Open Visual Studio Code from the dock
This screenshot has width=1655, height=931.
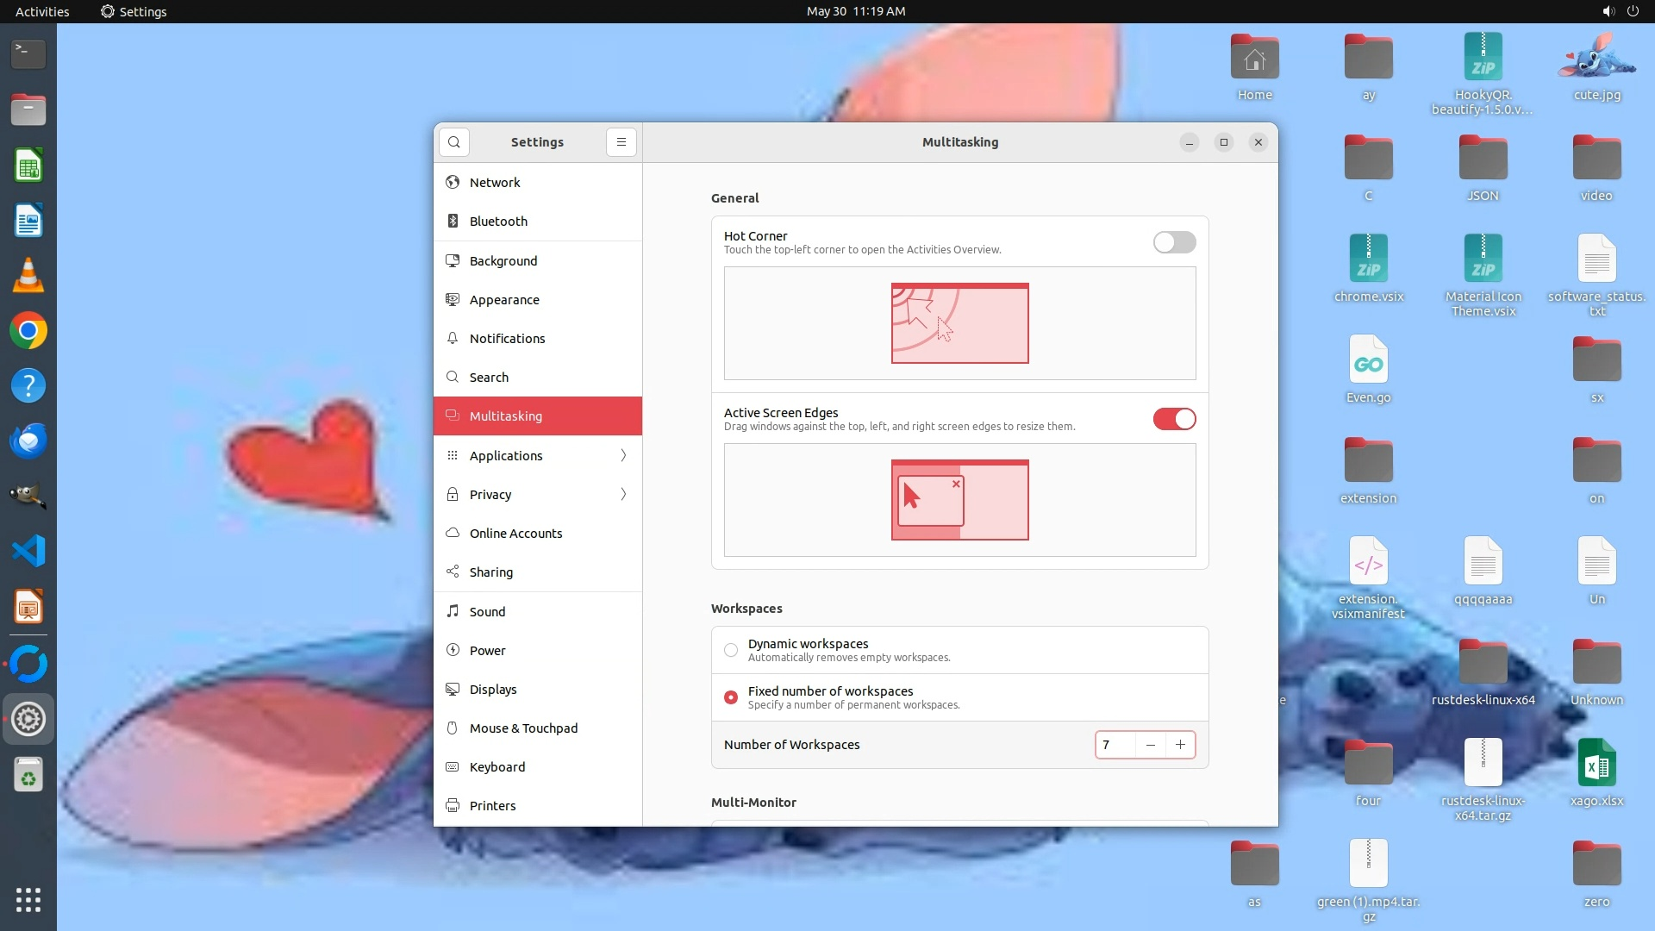tap(28, 552)
